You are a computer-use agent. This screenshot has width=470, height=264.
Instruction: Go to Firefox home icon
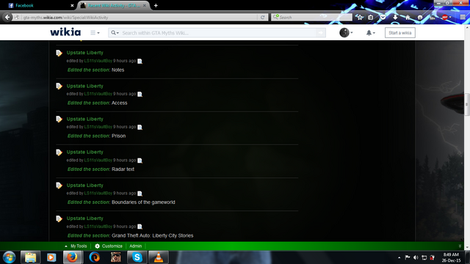click(x=408, y=18)
